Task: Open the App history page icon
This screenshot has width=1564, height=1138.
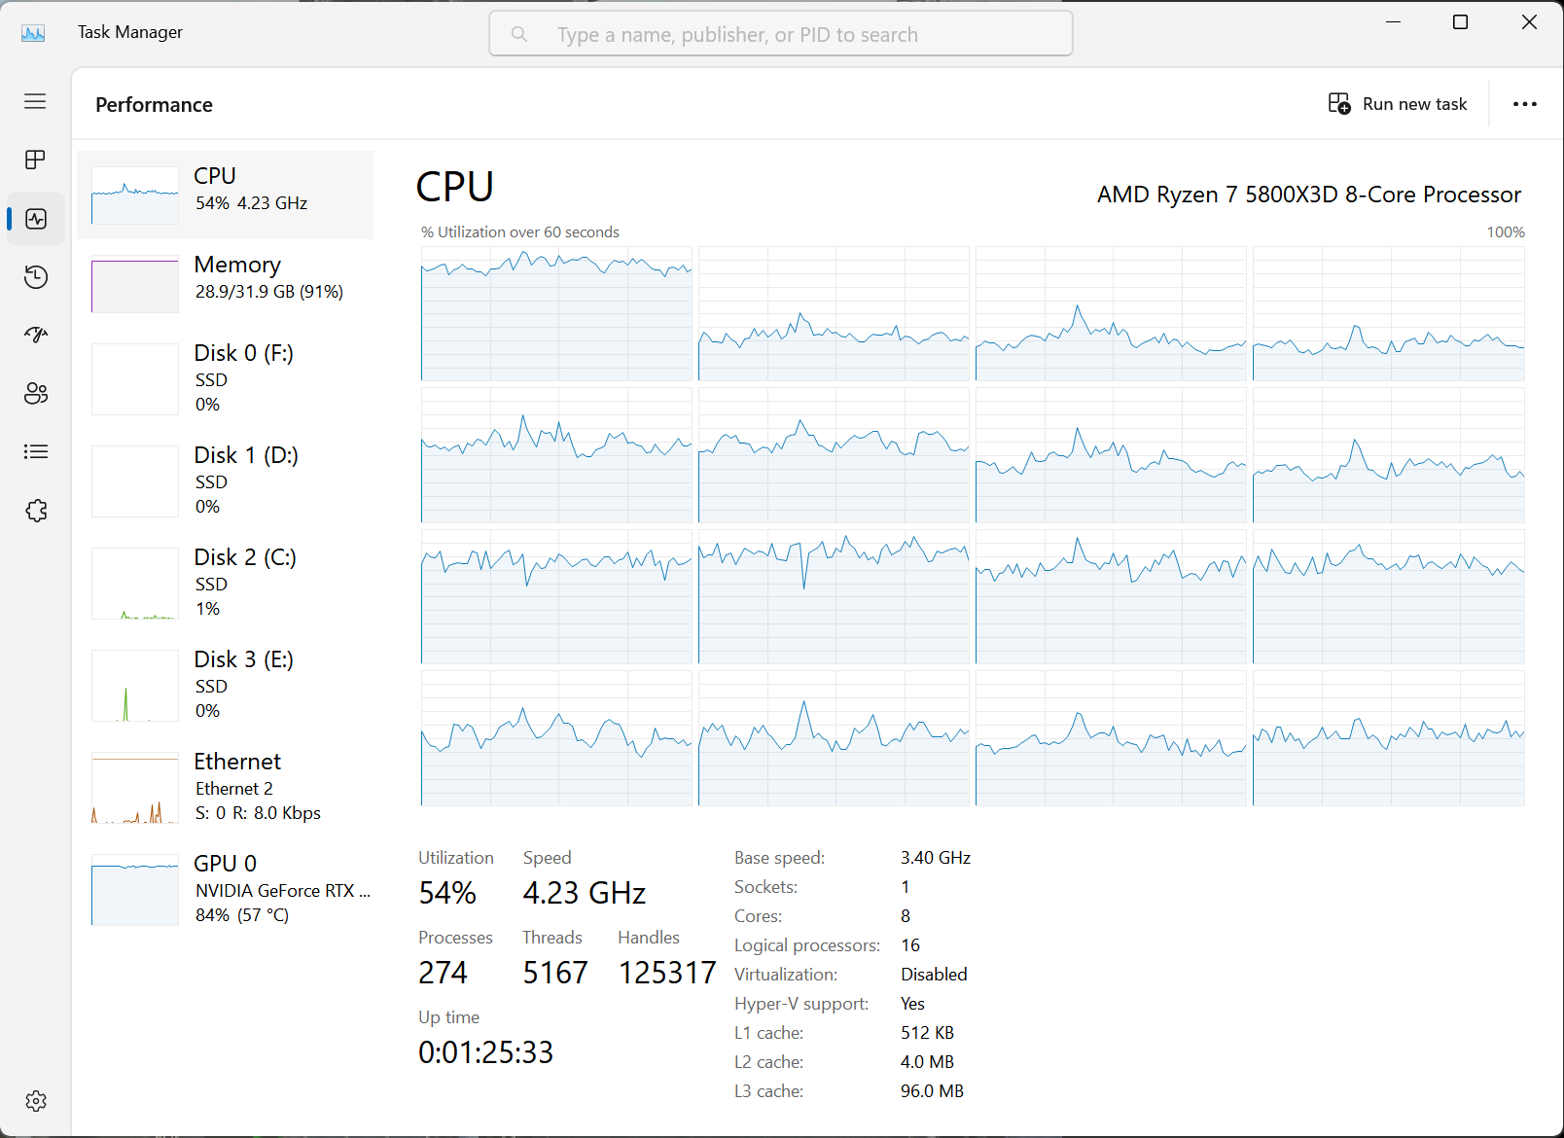Action: pos(35,277)
